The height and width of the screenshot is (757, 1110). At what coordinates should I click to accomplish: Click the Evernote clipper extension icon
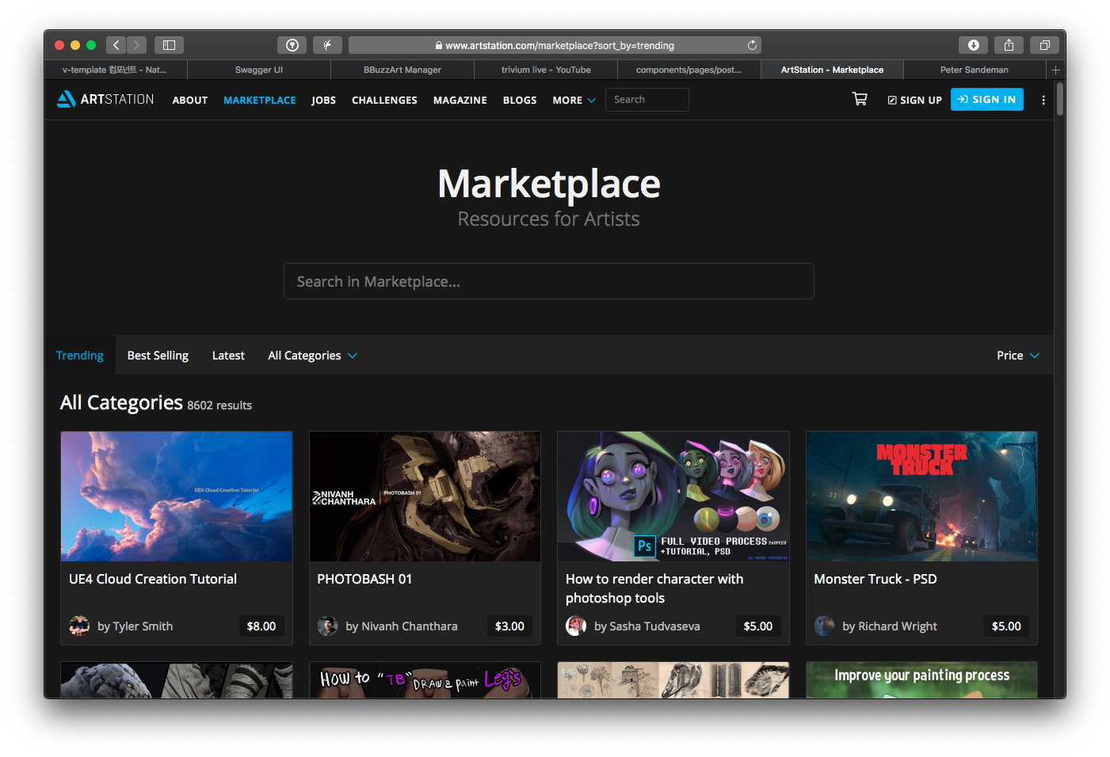(x=327, y=45)
